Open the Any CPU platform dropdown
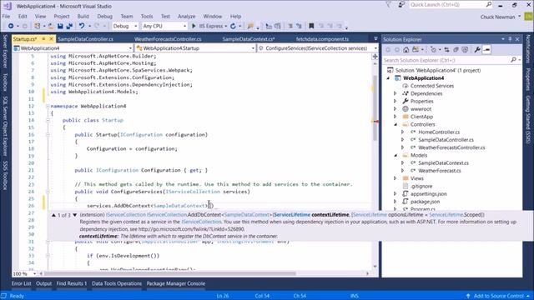 pyautogui.click(x=164, y=26)
